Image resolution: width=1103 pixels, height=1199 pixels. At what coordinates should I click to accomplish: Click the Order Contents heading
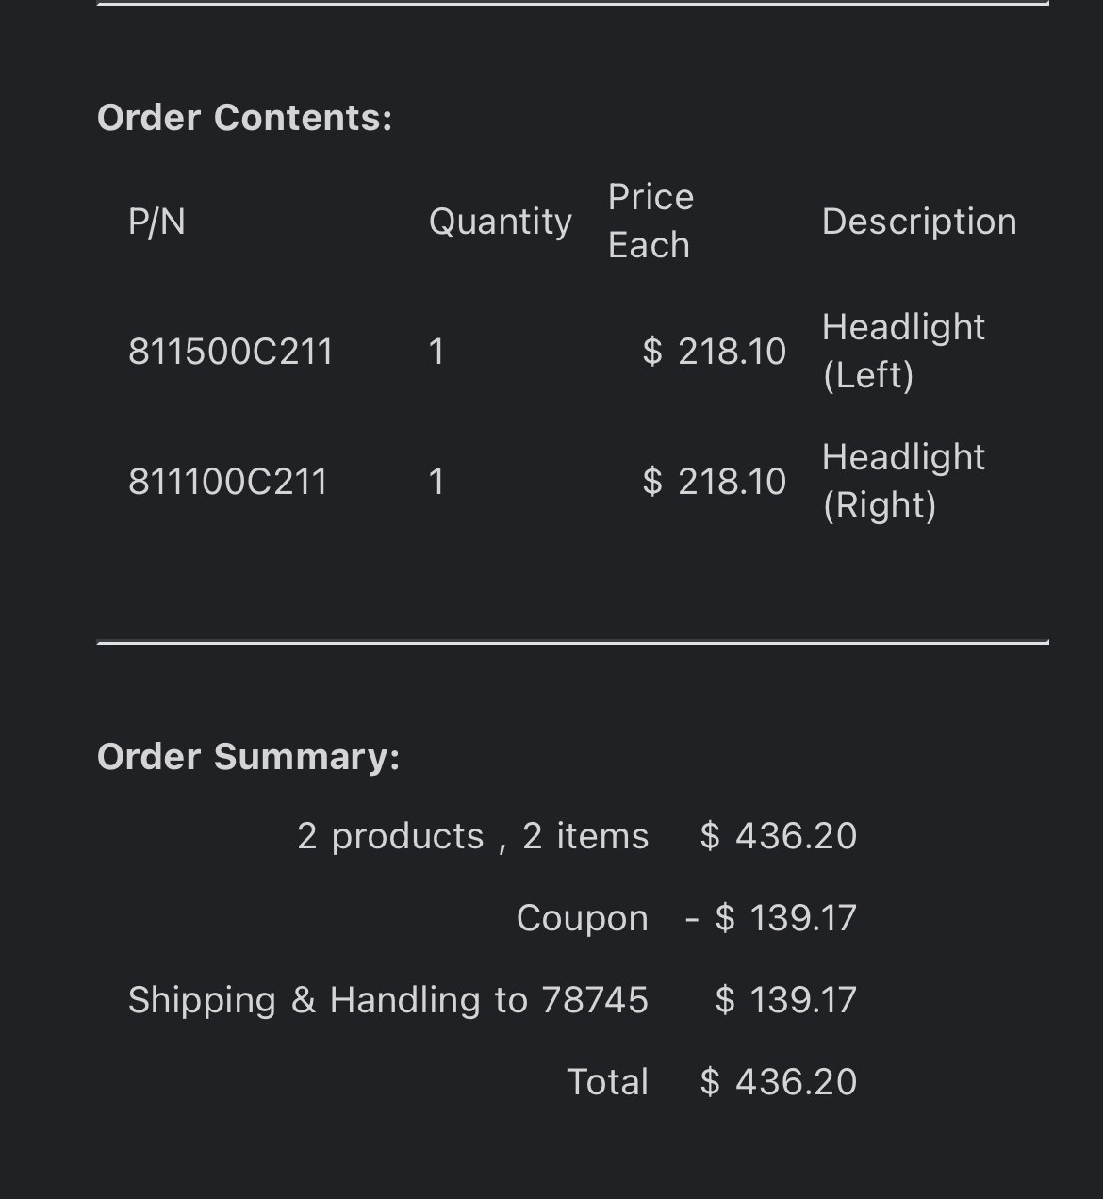tap(245, 118)
